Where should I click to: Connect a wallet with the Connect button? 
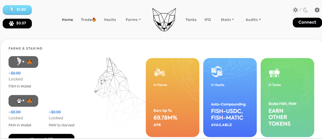tap(307, 22)
